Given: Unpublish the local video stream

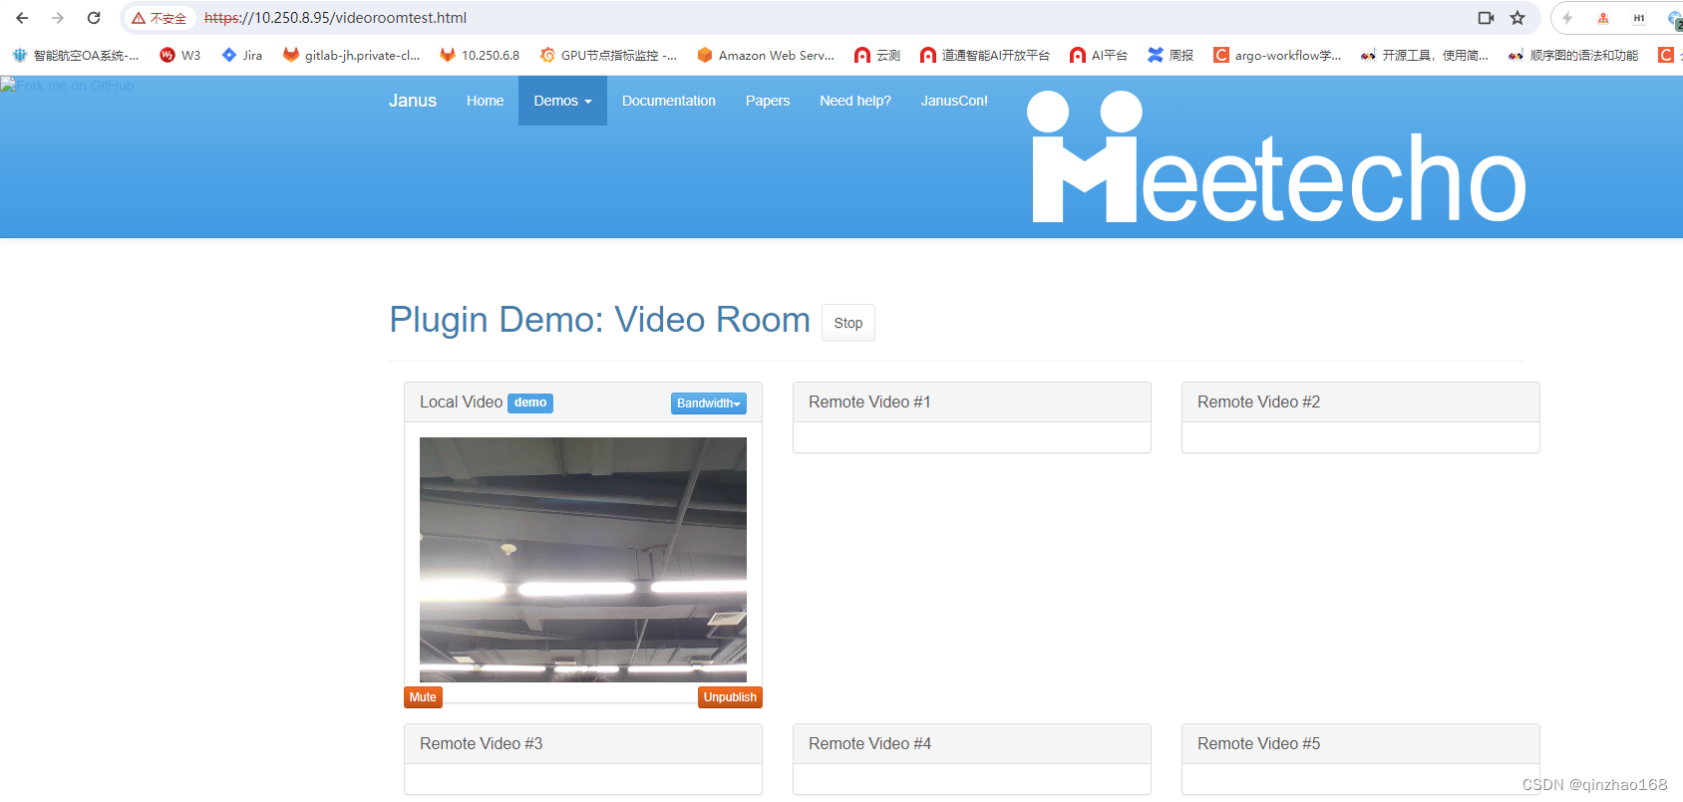Looking at the screenshot, I should 730,697.
